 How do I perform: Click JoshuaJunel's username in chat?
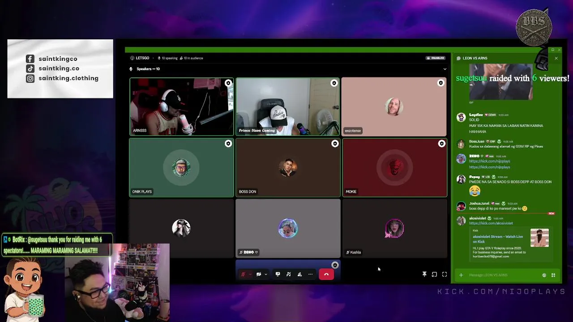point(479,203)
